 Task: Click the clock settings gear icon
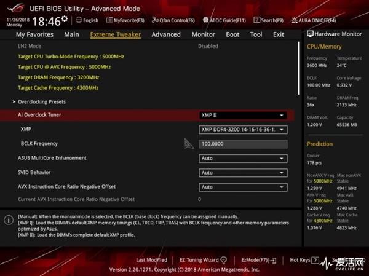(x=65, y=20)
